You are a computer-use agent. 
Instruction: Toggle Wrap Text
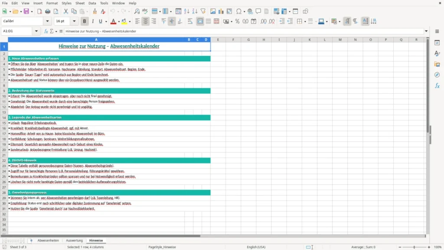point(190,21)
